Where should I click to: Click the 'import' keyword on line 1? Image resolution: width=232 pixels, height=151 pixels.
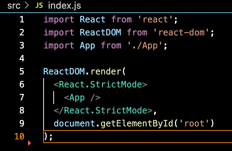(59, 20)
